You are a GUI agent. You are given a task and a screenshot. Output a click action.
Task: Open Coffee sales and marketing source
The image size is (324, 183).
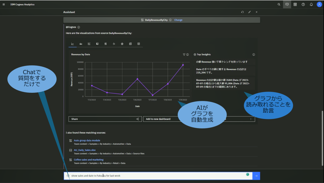(89, 160)
